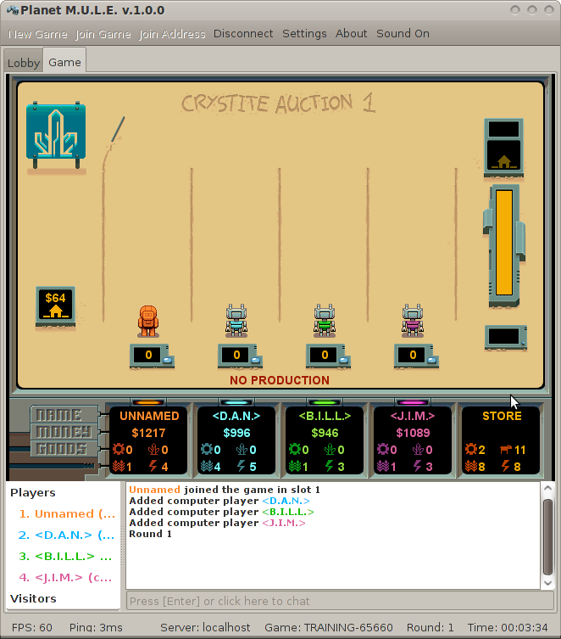Click the STORE panel heading
Screen dimensions: 561x639
click(502, 416)
